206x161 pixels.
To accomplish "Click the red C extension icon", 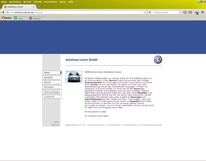I will pos(190,12).
